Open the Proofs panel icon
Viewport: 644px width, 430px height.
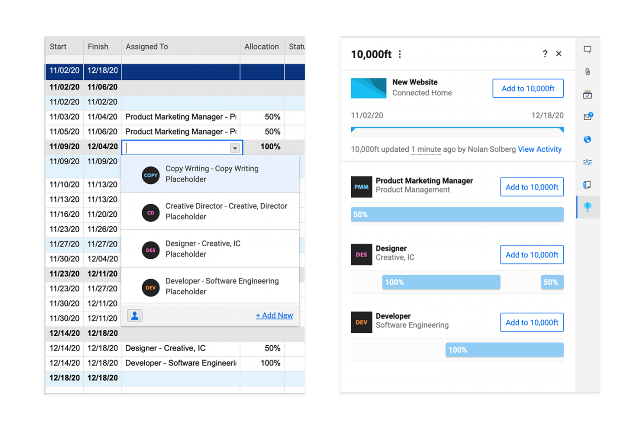pos(588,94)
